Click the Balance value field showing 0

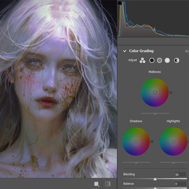tap(180, 184)
